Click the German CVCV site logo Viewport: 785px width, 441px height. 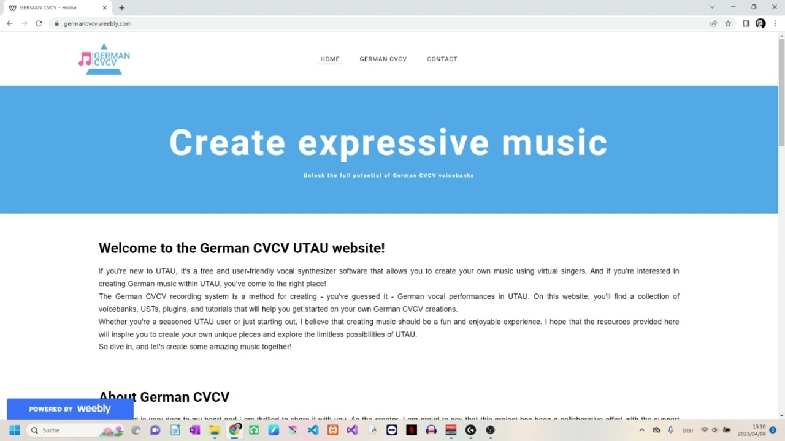[104, 59]
